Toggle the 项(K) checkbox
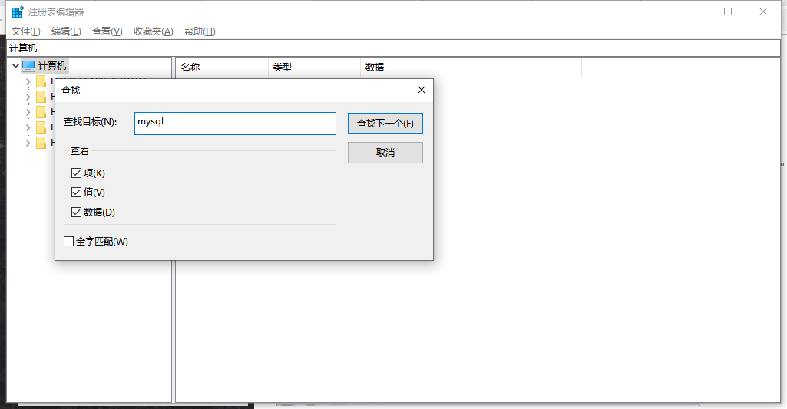Screen dimensions: 787x409 pos(76,173)
